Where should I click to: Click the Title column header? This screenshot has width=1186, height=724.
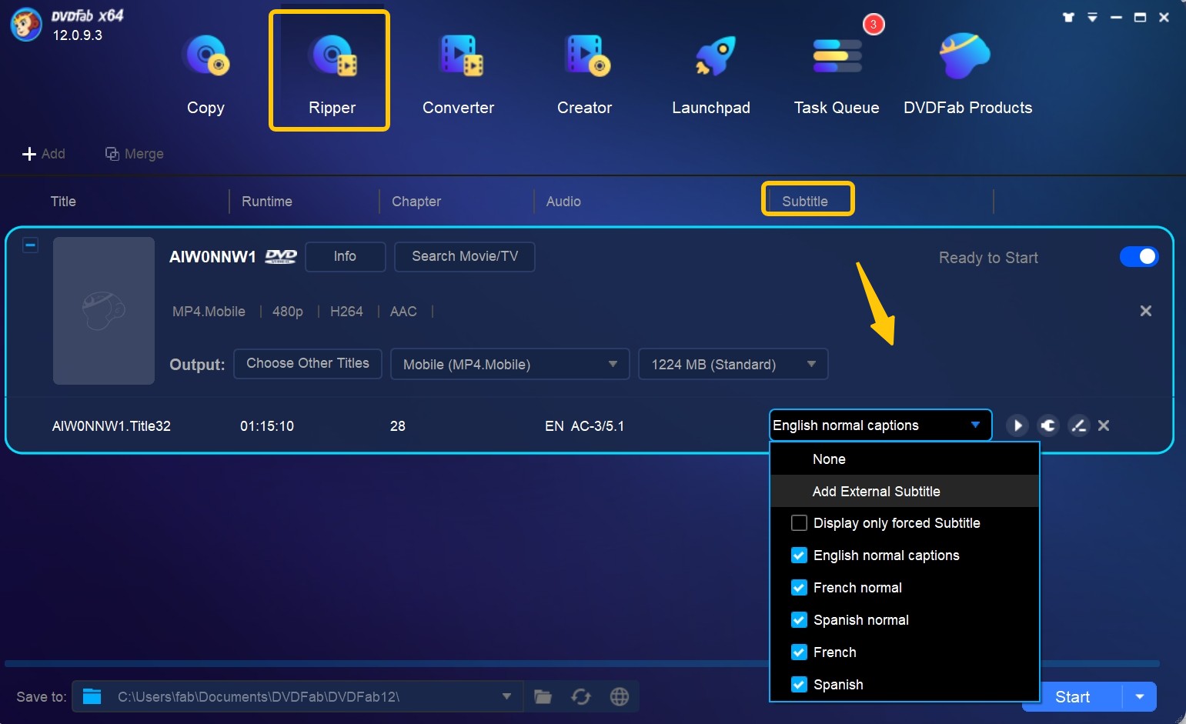coord(63,202)
